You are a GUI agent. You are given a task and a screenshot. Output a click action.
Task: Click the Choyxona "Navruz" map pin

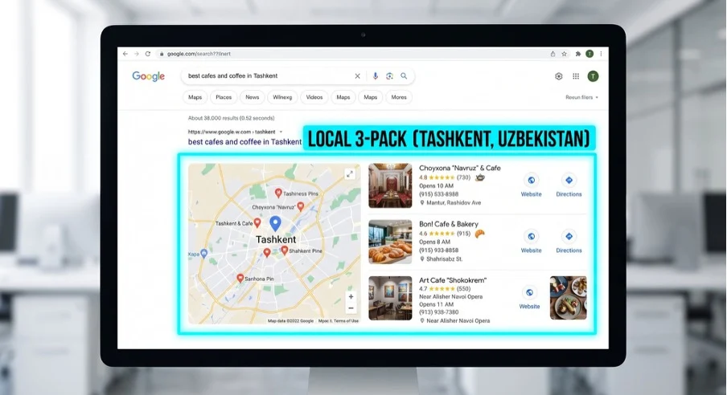pos(301,206)
